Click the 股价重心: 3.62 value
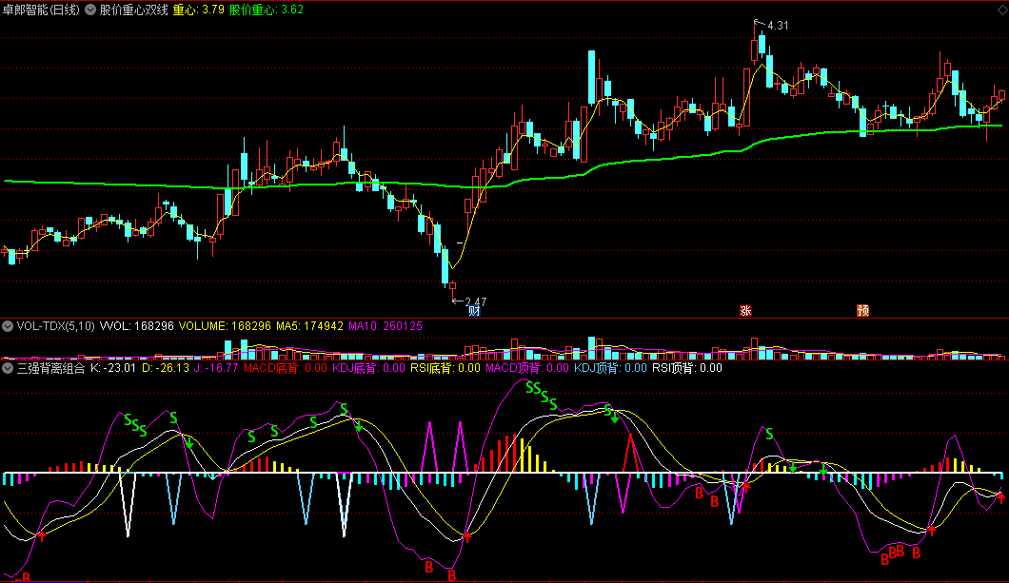Screen dimensions: 1009x583 [x=267, y=10]
